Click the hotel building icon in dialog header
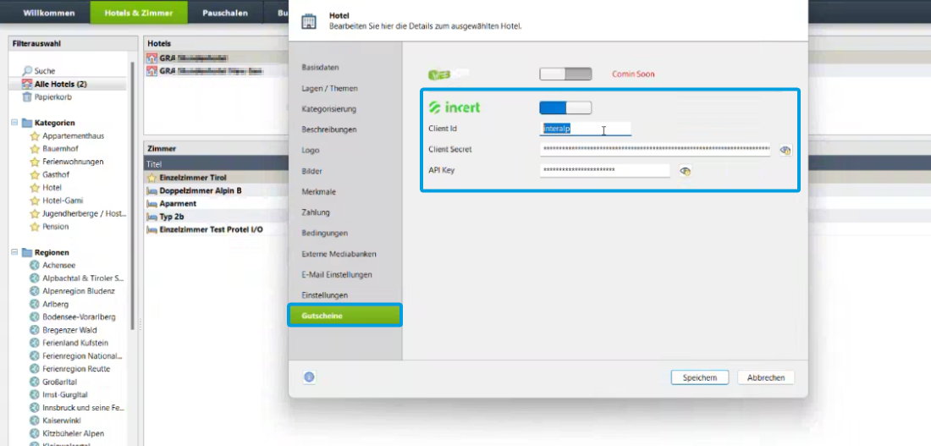This screenshot has height=446, width=931. point(309,22)
